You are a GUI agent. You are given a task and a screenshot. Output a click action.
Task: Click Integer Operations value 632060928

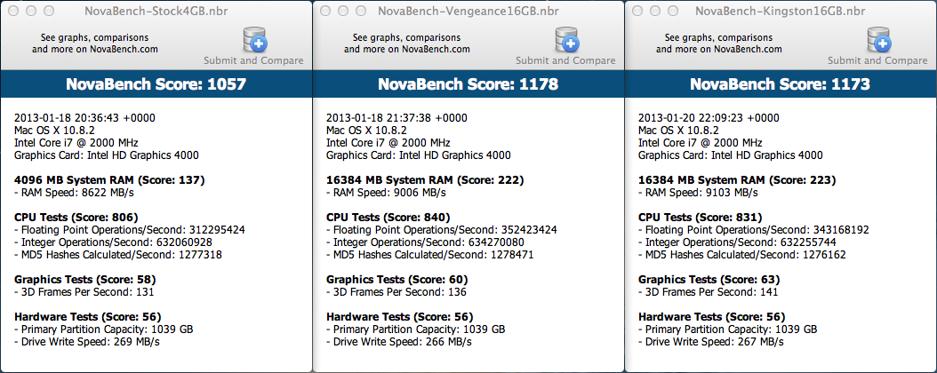(185, 242)
